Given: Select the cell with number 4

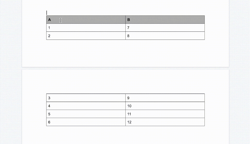Looking at the screenshot, I should (86, 106).
